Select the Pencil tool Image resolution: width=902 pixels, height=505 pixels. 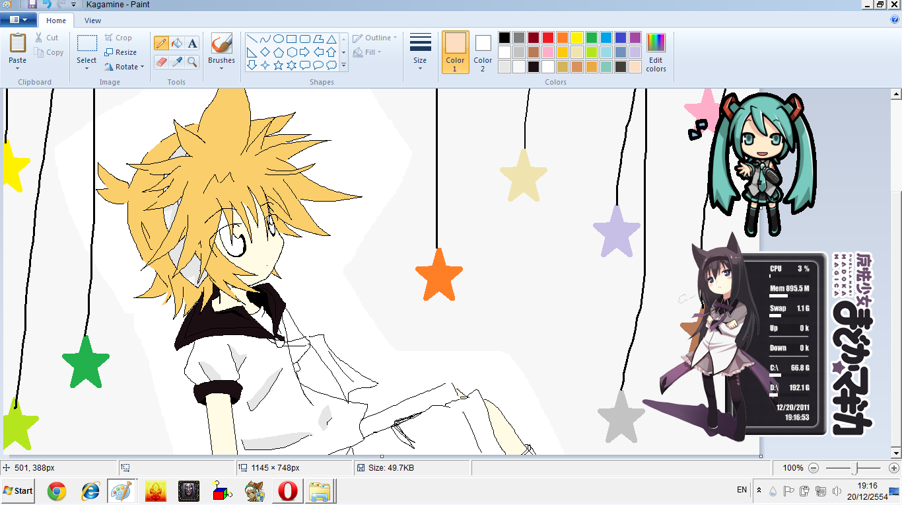[x=161, y=44]
